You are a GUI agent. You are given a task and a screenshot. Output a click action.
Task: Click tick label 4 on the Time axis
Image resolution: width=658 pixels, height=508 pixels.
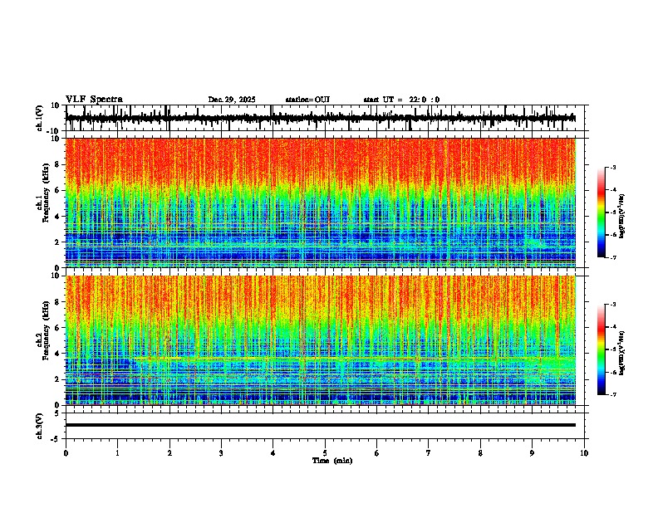273,453
